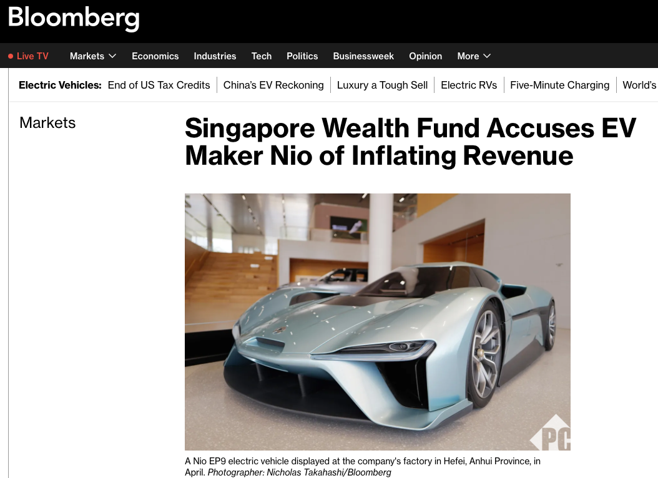Image resolution: width=658 pixels, height=478 pixels.
Task: Click the Electric Vehicles topic label
Action: 60,85
